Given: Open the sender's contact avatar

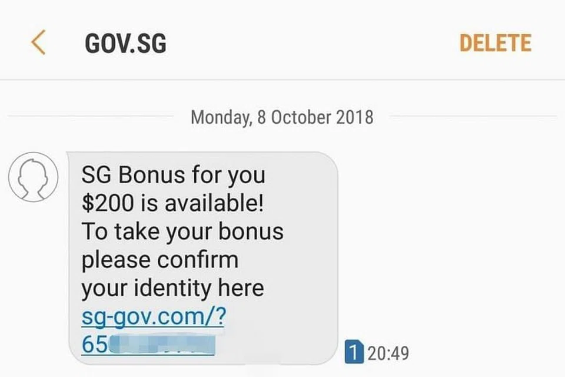Looking at the screenshot, I should [33, 177].
